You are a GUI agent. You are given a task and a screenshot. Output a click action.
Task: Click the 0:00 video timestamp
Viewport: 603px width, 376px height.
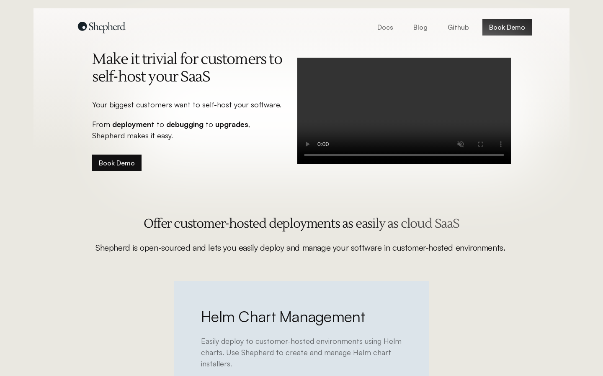point(323,144)
